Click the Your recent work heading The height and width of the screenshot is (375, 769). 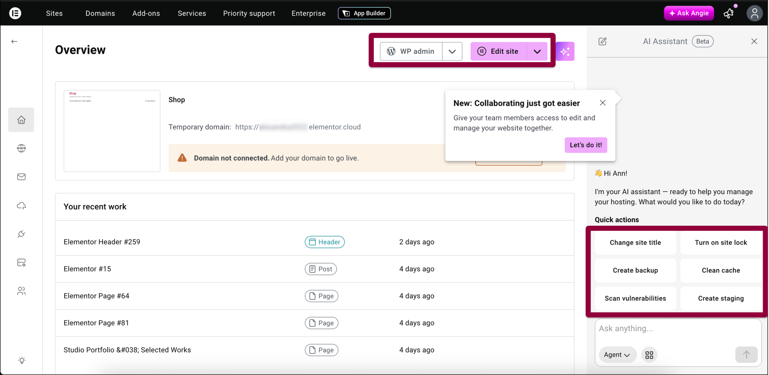(x=95, y=207)
